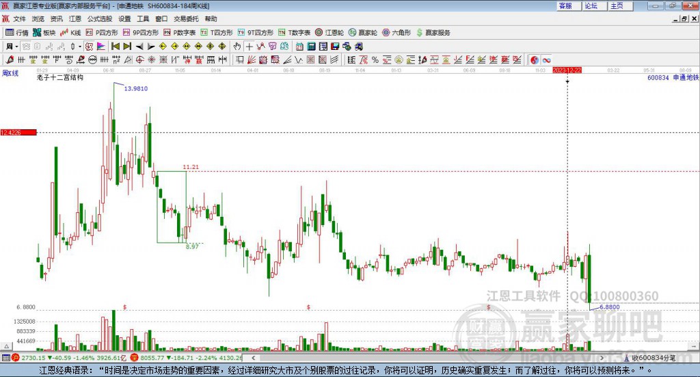This screenshot has height=377, width=700.
Task: Click the red 沪 index badge
Action: pyautogui.click(x=15, y=358)
